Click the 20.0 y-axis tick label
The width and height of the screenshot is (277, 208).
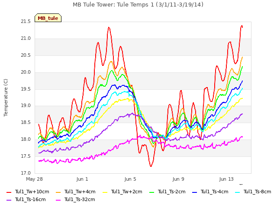(26, 72)
